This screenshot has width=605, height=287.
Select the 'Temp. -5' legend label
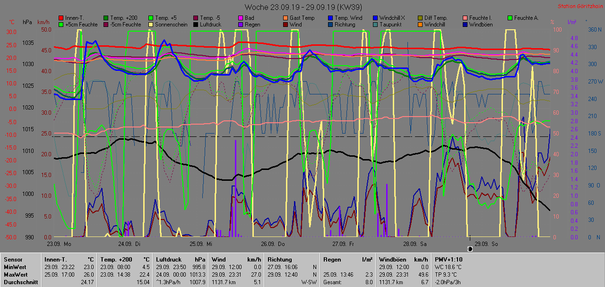point(210,18)
